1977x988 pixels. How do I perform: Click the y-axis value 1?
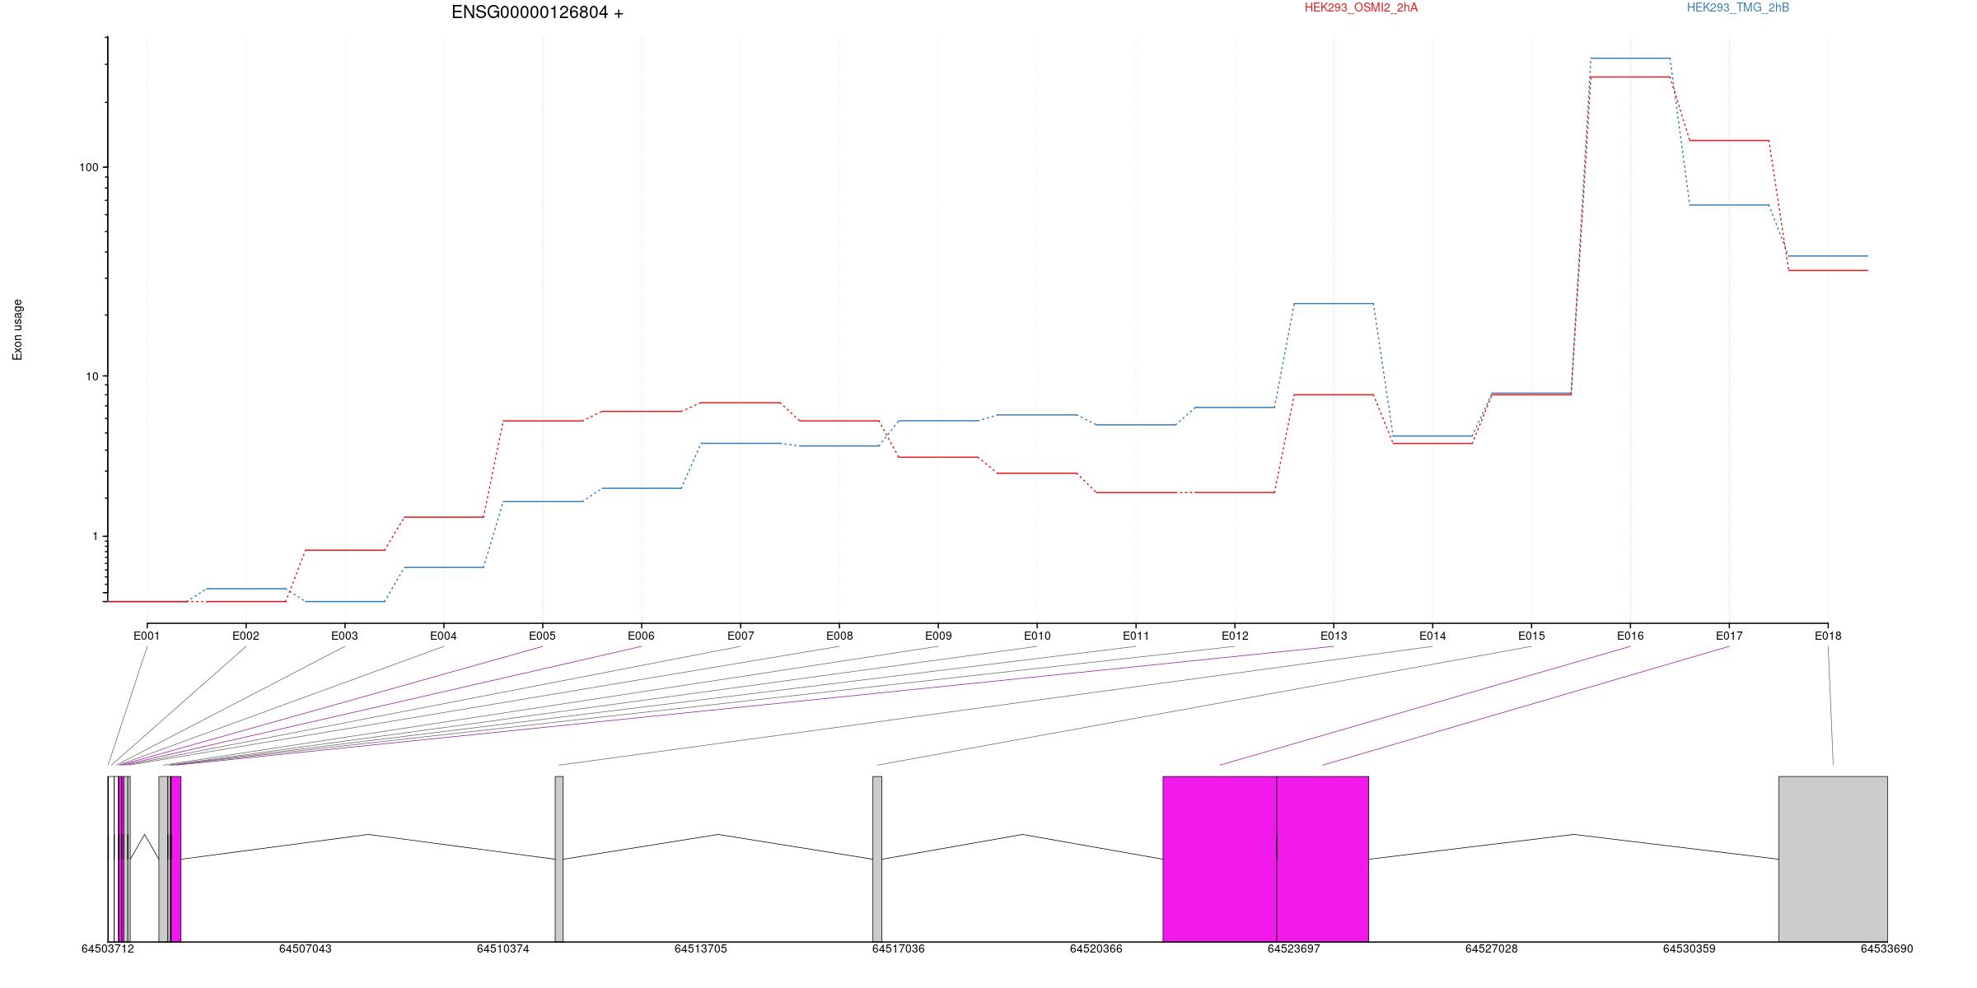click(95, 536)
